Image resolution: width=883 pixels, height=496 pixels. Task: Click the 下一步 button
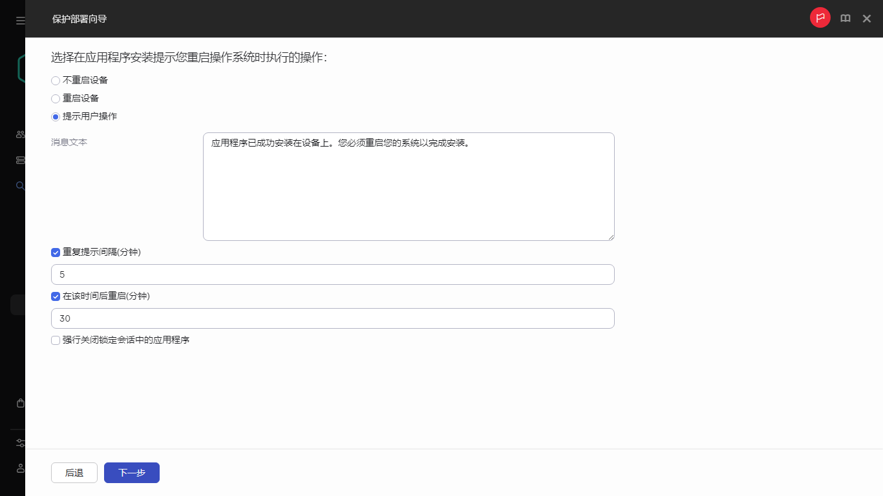(131, 472)
